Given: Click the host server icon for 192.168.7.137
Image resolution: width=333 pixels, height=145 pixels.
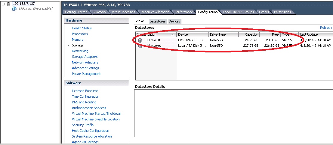Looking at the screenshot, I should coord(8,4).
